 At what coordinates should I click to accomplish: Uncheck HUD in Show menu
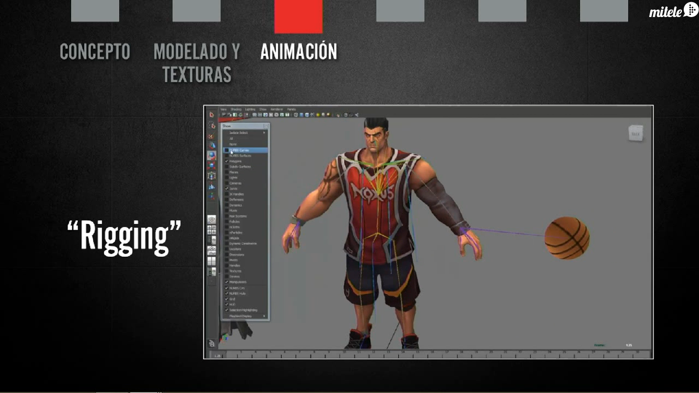245,304
